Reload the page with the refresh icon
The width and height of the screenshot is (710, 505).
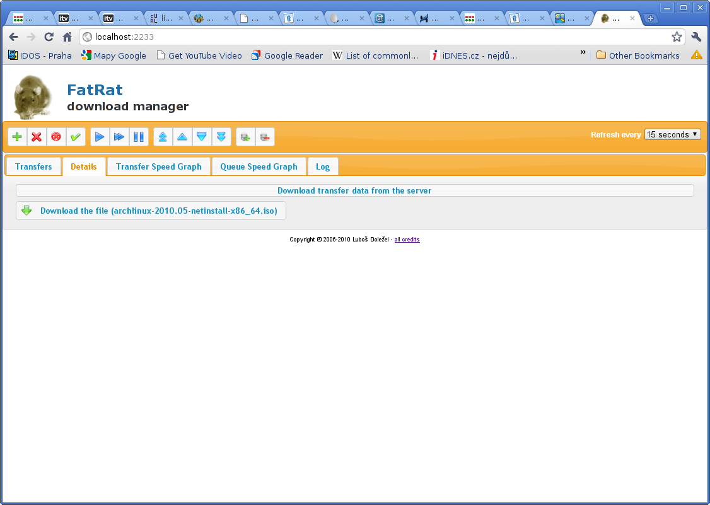pyautogui.click(x=49, y=37)
